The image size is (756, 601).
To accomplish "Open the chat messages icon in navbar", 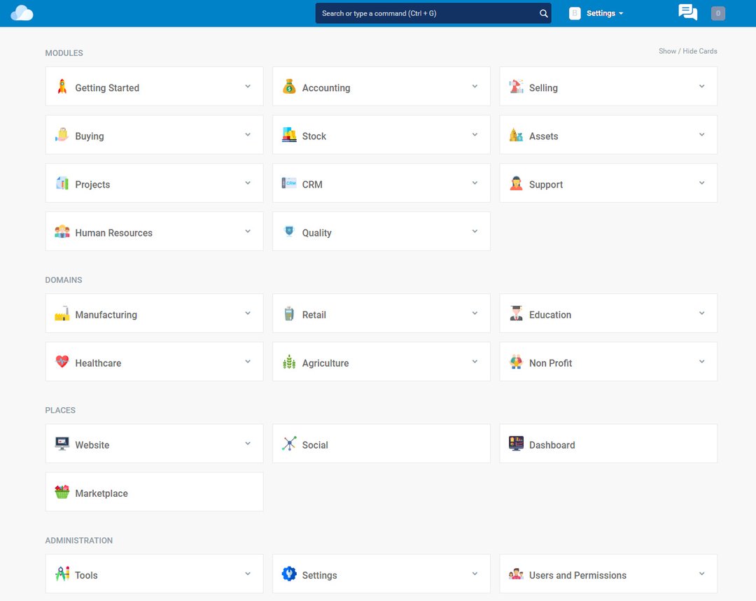I will (x=687, y=13).
